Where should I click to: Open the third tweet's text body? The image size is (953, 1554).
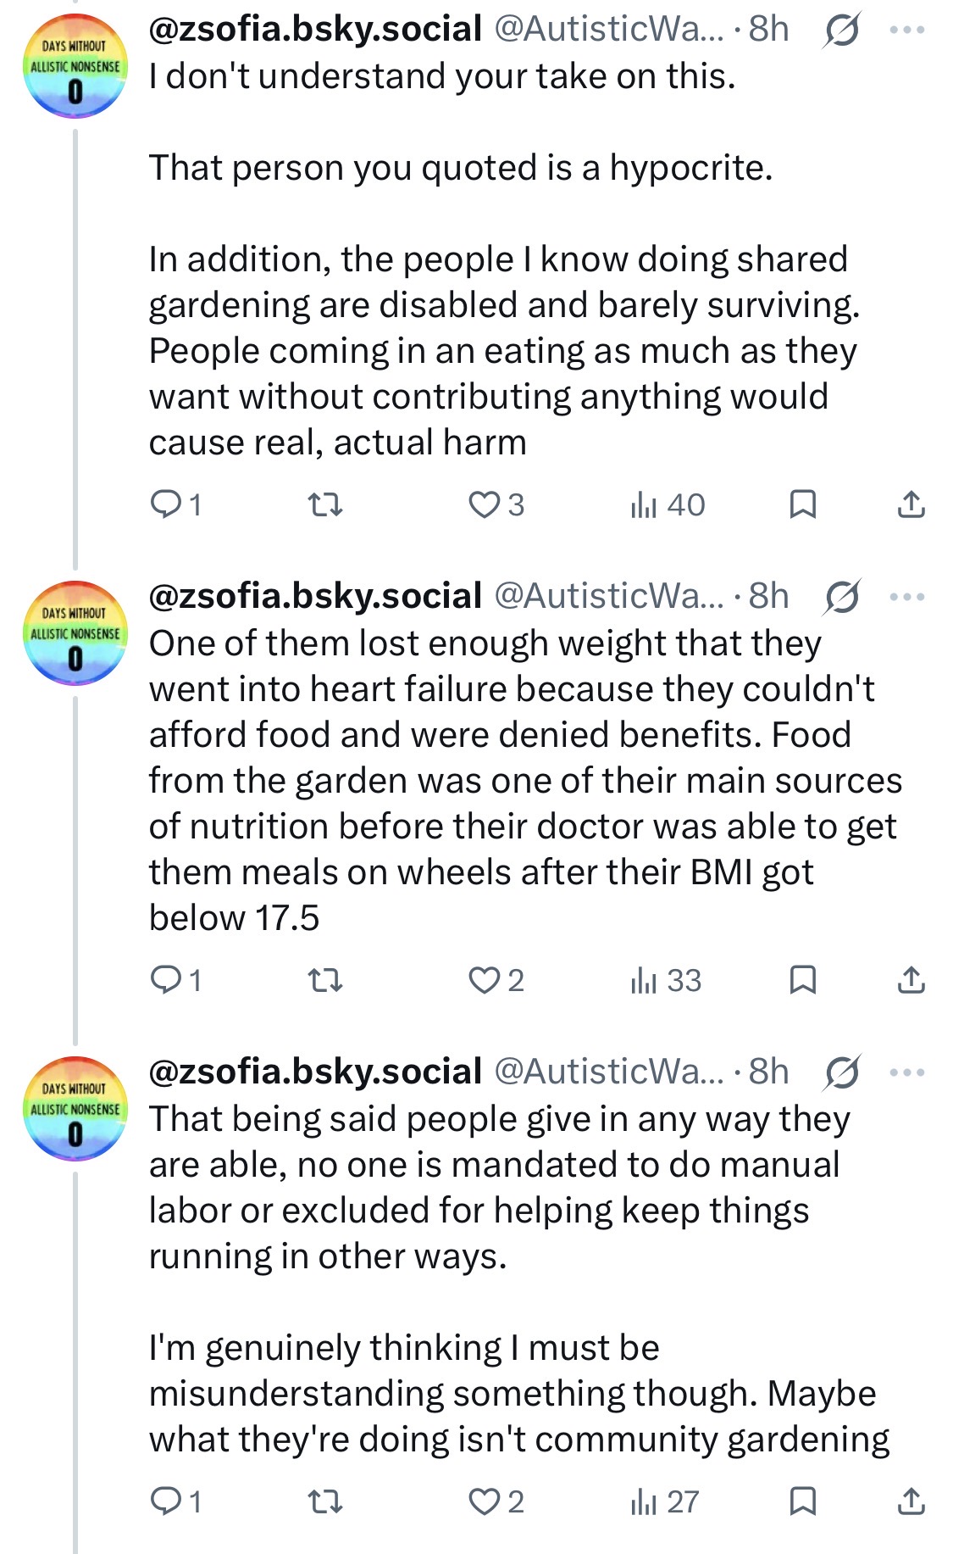pyautogui.click(x=519, y=1278)
